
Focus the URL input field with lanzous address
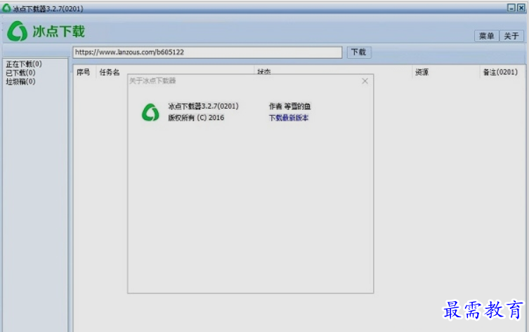[207, 52]
